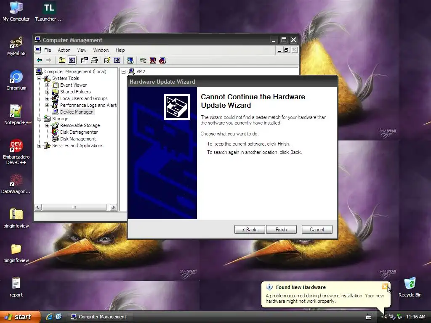The width and height of the screenshot is (431, 323).
Task: Close the Found New Hardware balloon
Action: pyautogui.click(x=385, y=287)
